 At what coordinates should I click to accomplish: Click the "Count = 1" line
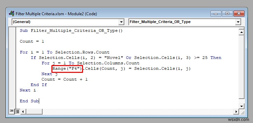click(32, 41)
